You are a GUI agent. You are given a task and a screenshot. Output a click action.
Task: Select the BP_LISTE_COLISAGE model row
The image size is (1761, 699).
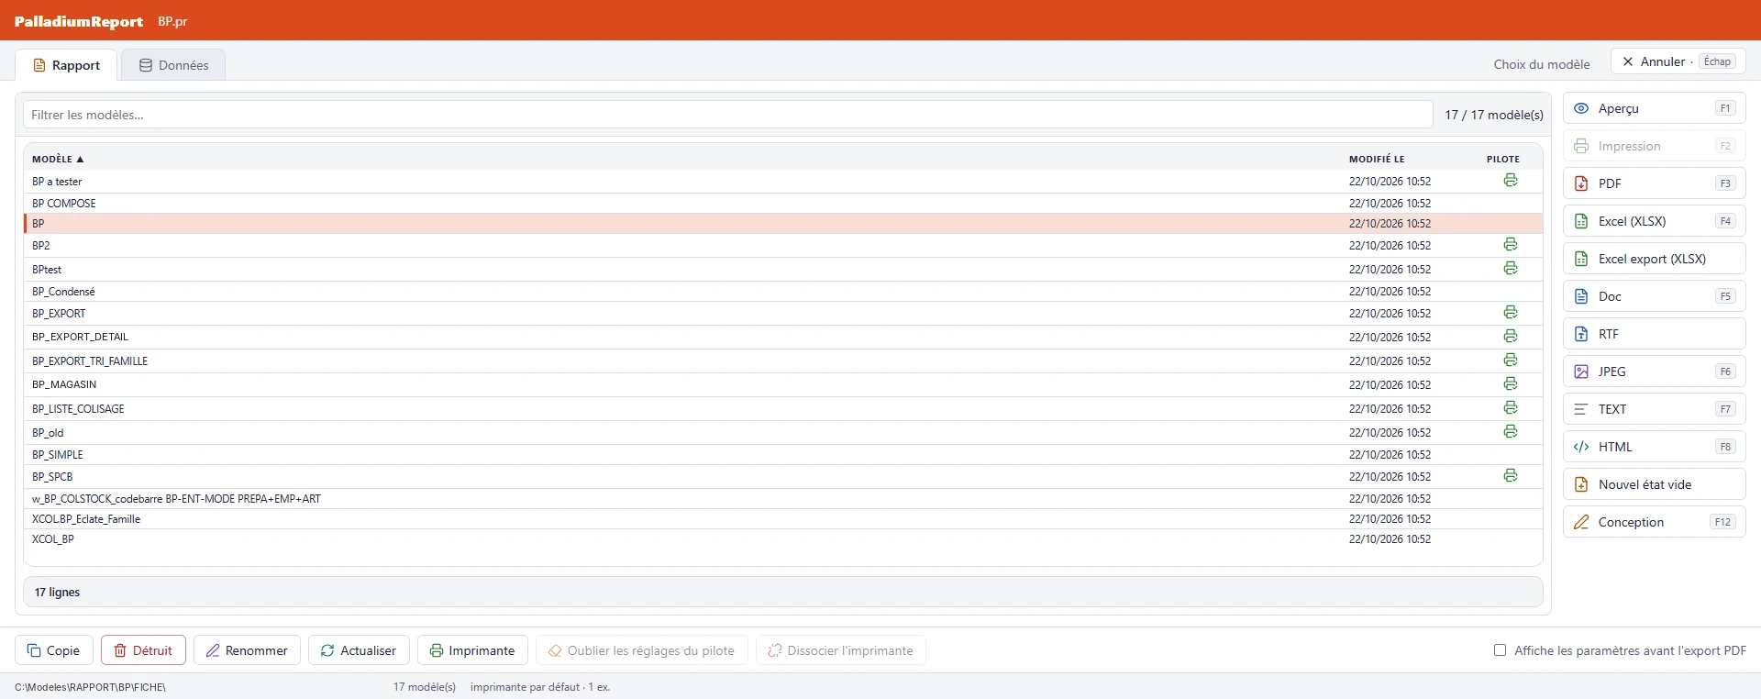782,409
